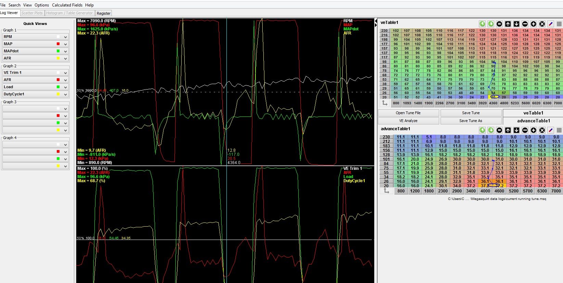Screen dimensions: 563x283
Task: Click the red color swatch beside MAP
Action: pyautogui.click(x=58, y=44)
